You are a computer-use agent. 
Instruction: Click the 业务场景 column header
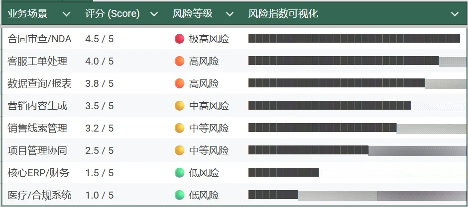point(28,14)
